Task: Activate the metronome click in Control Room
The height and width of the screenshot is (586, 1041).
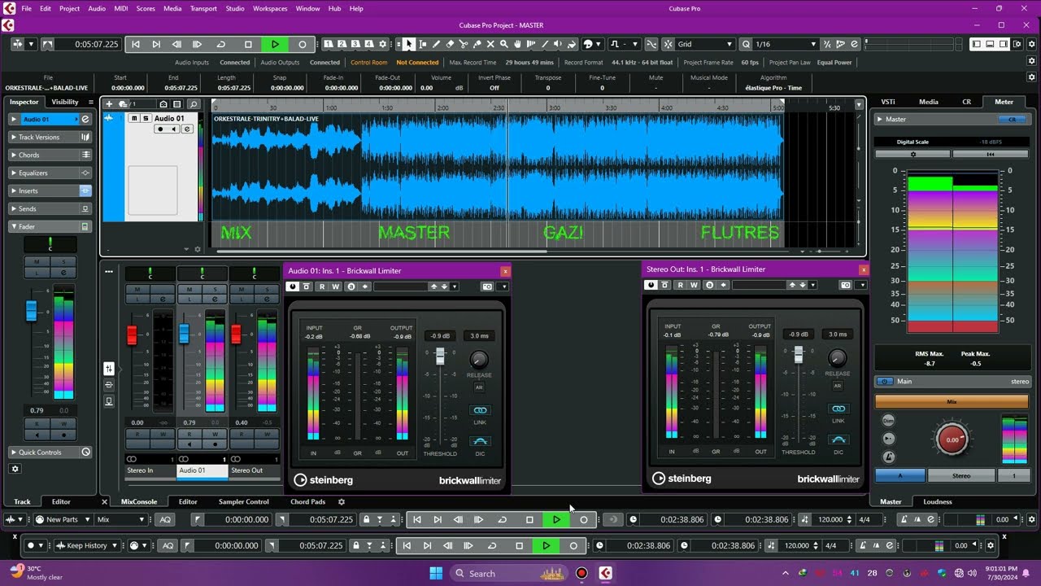Action: [x=888, y=457]
